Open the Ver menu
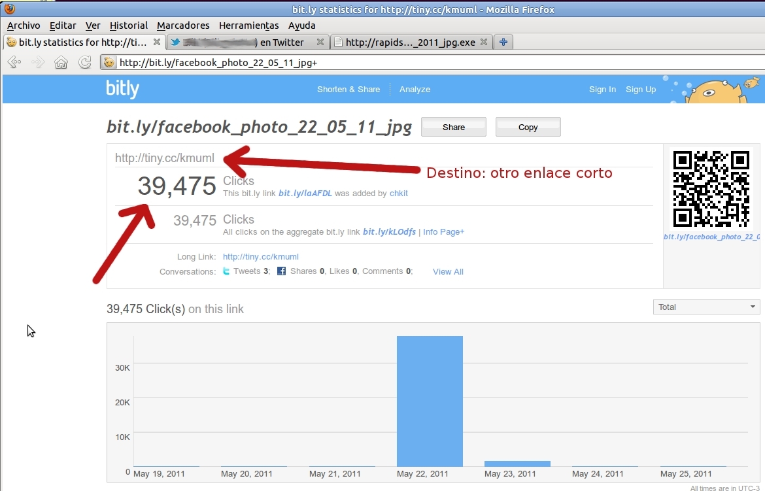The width and height of the screenshot is (765, 491). (x=93, y=25)
